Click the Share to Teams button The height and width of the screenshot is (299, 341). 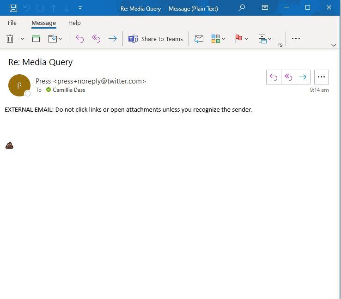coord(156,39)
